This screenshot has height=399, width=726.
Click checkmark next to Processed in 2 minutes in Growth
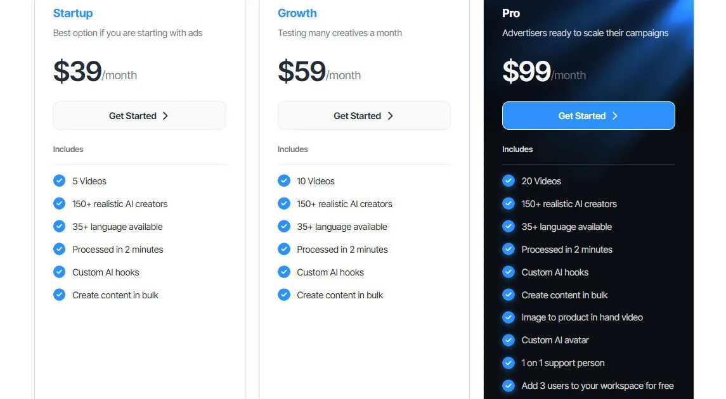click(x=283, y=249)
